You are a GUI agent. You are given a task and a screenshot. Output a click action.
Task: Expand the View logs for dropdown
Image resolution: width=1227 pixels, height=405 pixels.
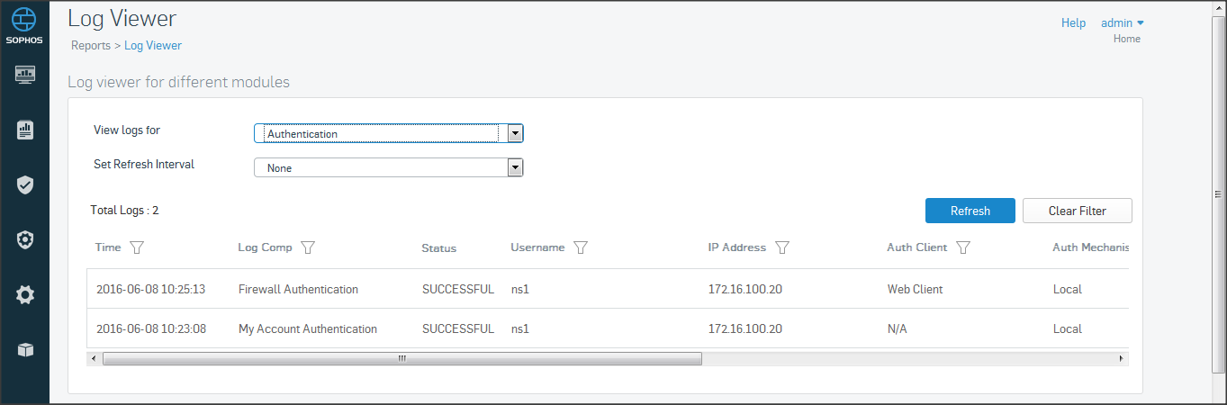(515, 134)
